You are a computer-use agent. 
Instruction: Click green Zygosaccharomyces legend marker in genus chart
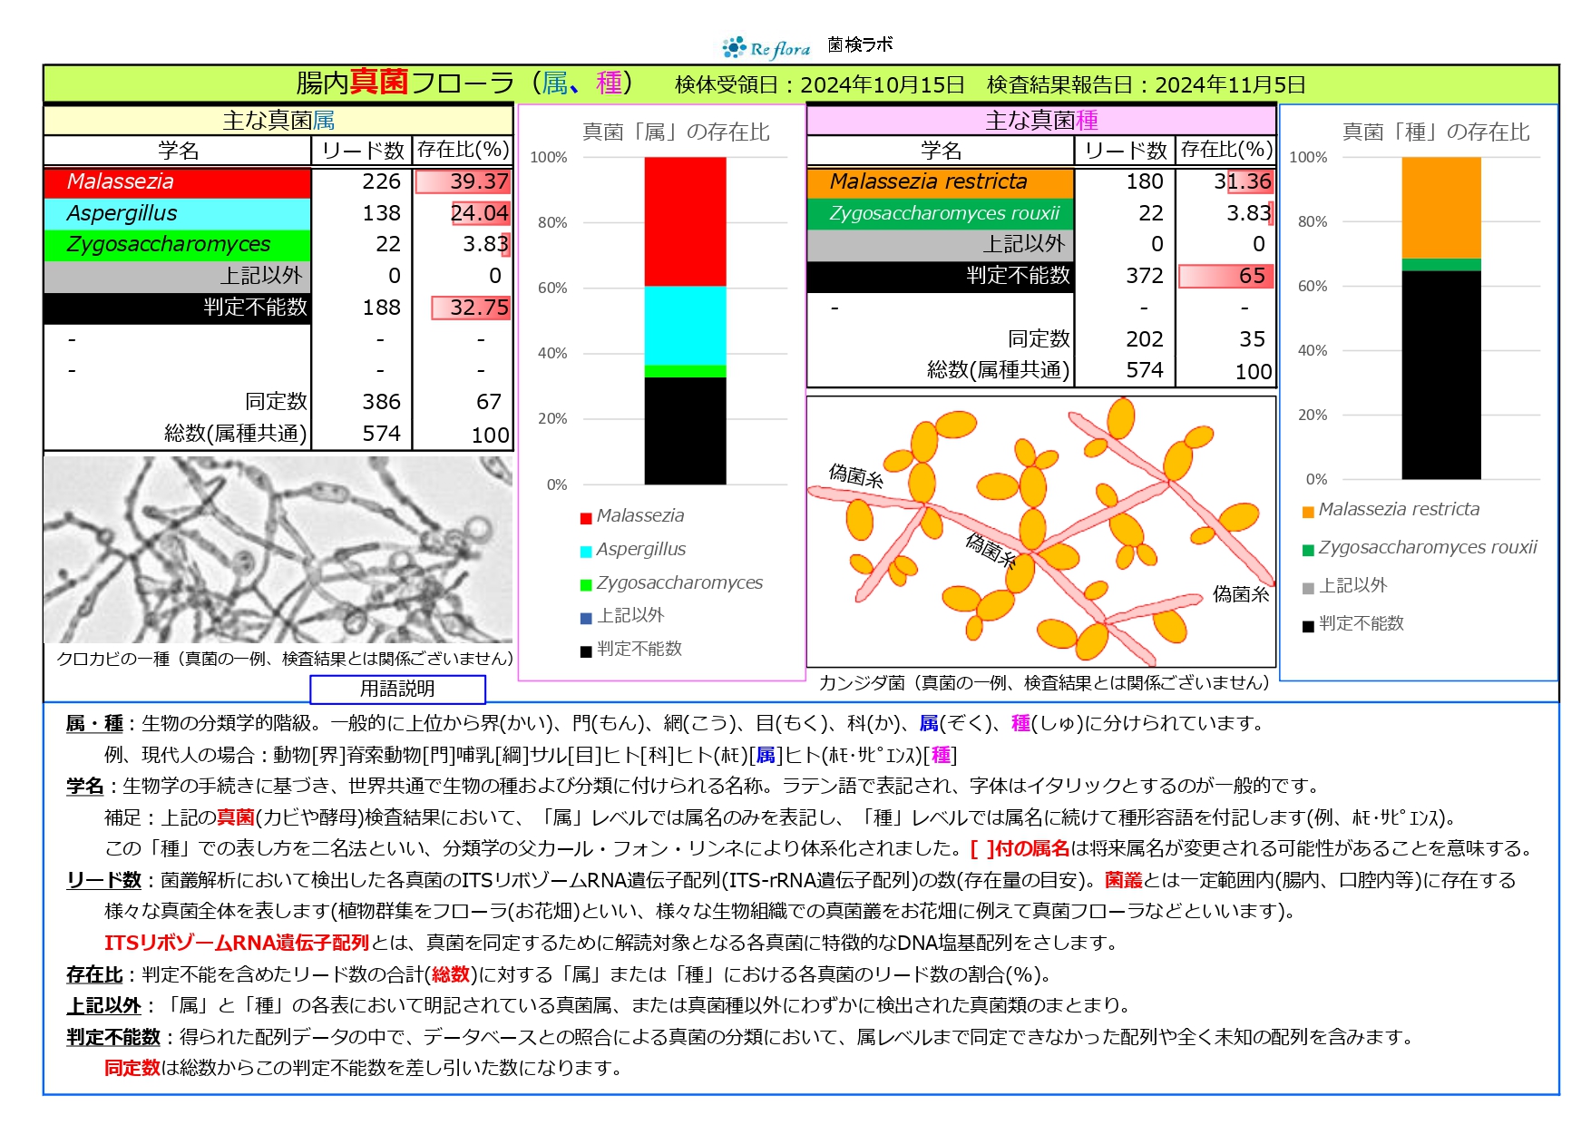[586, 585]
